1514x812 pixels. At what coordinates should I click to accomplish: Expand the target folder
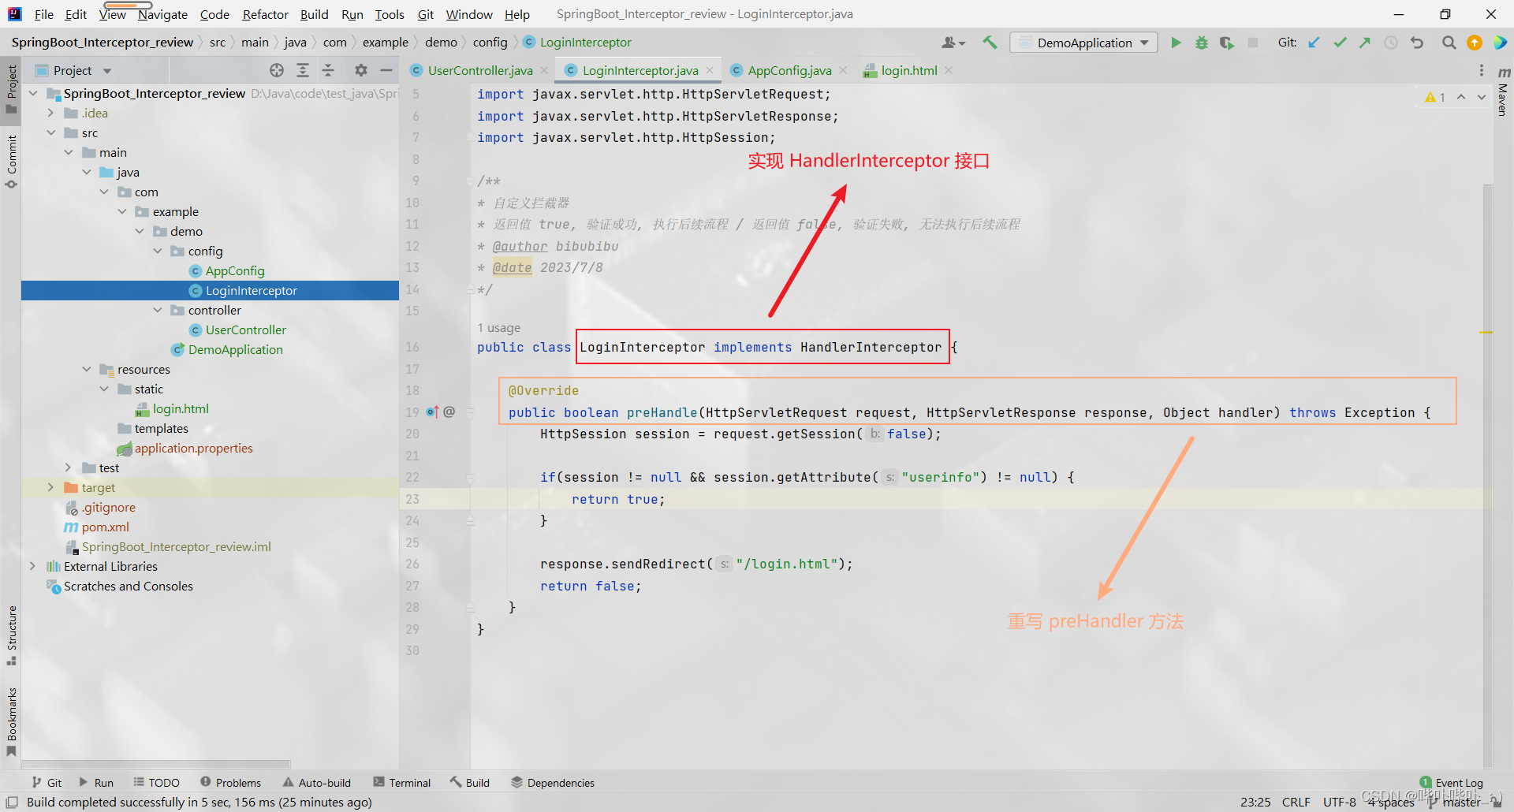click(x=50, y=487)
